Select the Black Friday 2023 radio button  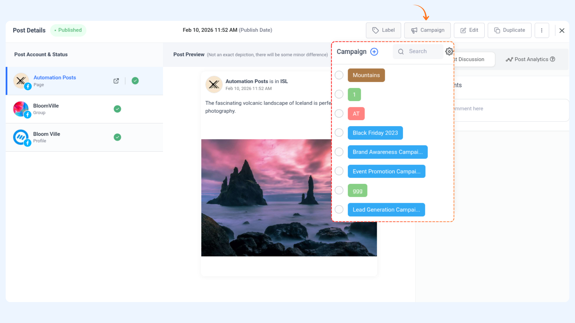[339, 133]
